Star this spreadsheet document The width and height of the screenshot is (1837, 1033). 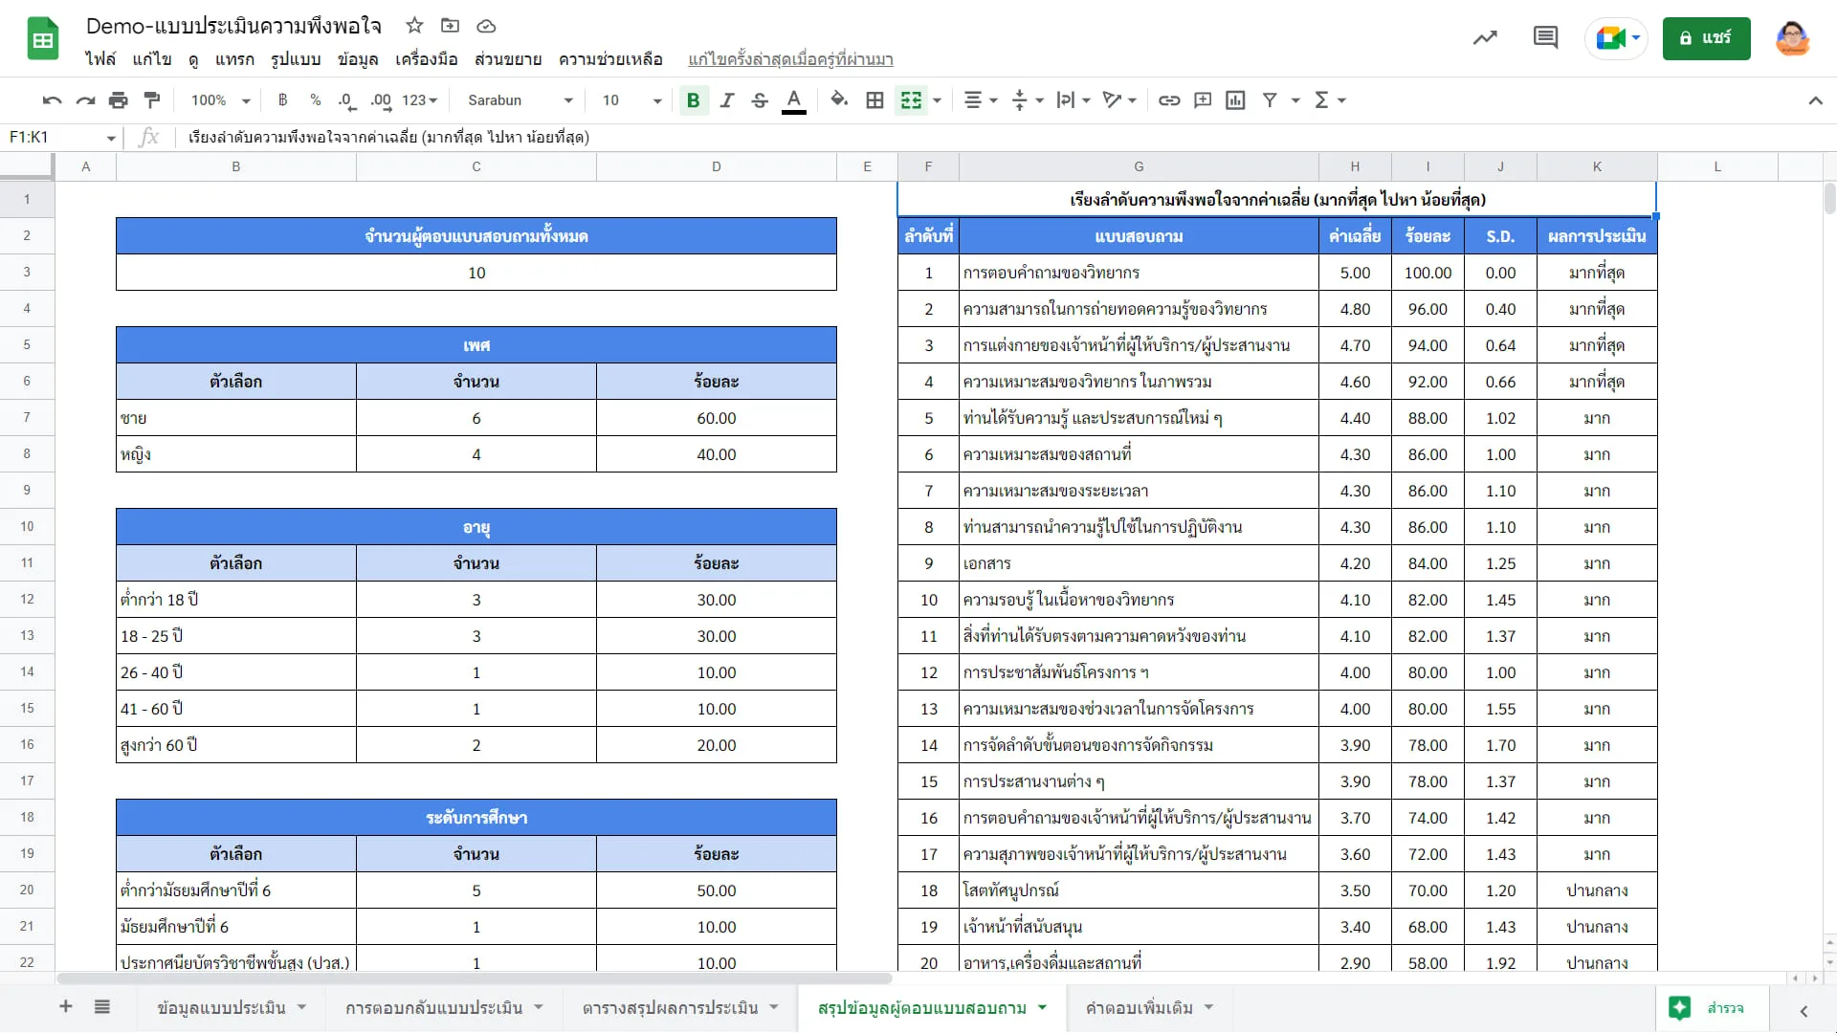[414, 26]
